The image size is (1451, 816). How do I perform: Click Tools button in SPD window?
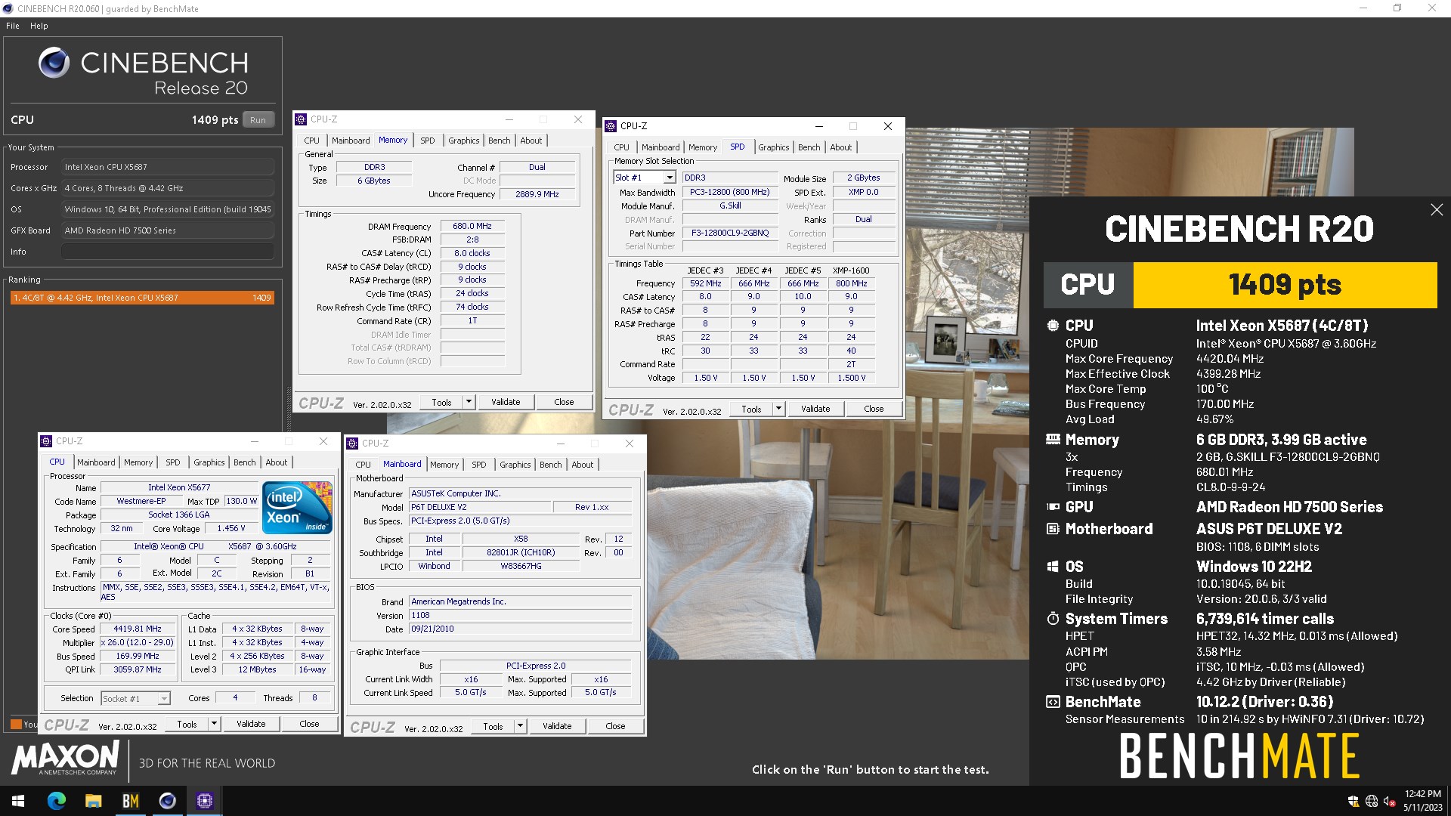point(752,409)
